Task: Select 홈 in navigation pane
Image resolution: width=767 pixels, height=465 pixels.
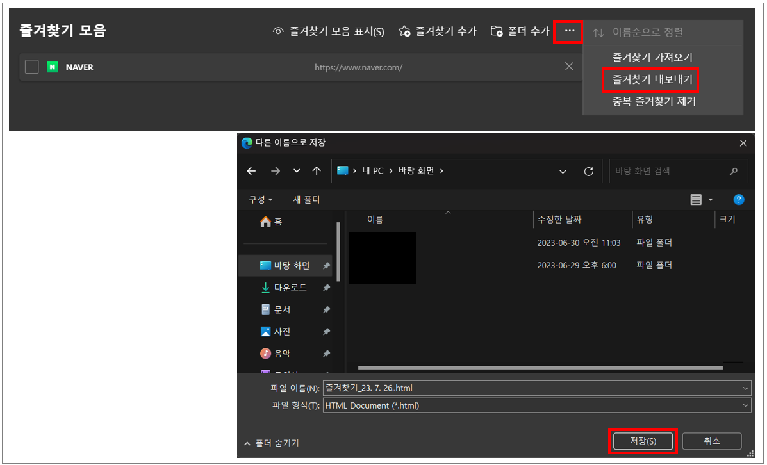Action: (x=272, y=222)
